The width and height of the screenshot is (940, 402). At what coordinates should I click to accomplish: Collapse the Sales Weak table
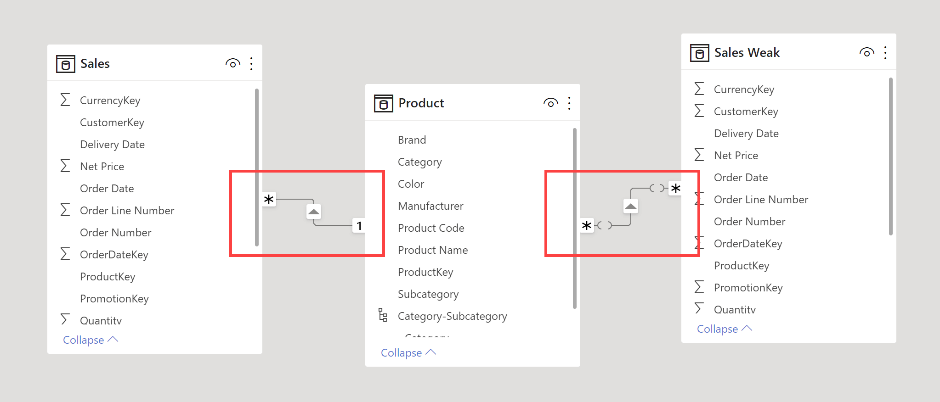tap(725, 329)
